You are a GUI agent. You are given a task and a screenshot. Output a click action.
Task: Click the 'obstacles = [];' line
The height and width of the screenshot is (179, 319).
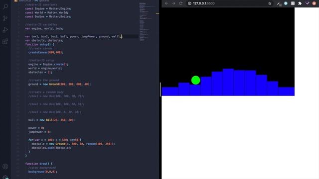40,72
